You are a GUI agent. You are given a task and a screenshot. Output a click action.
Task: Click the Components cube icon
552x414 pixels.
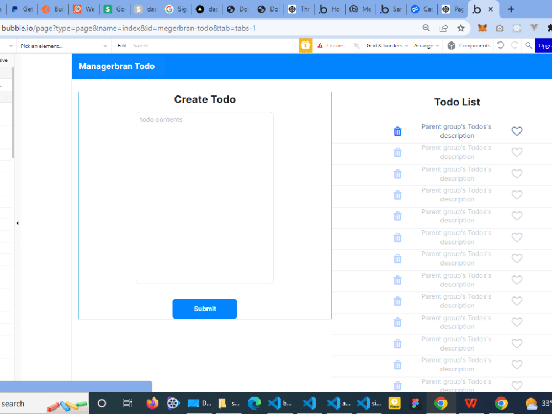point(452,45)
